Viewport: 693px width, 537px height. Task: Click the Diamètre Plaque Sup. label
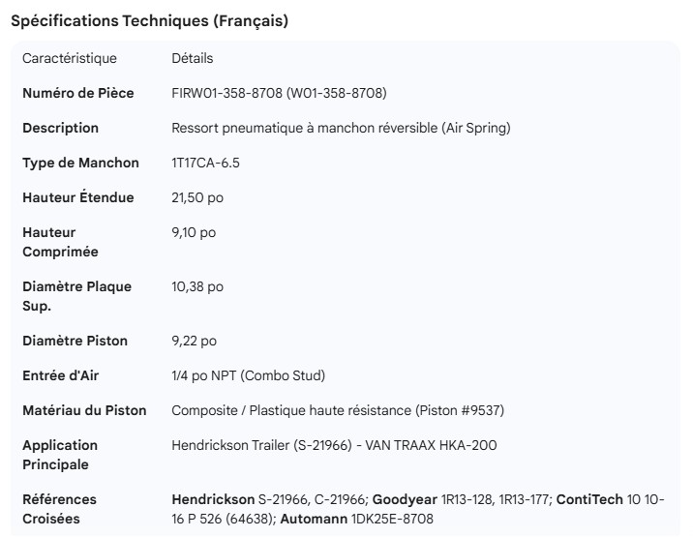76,296
